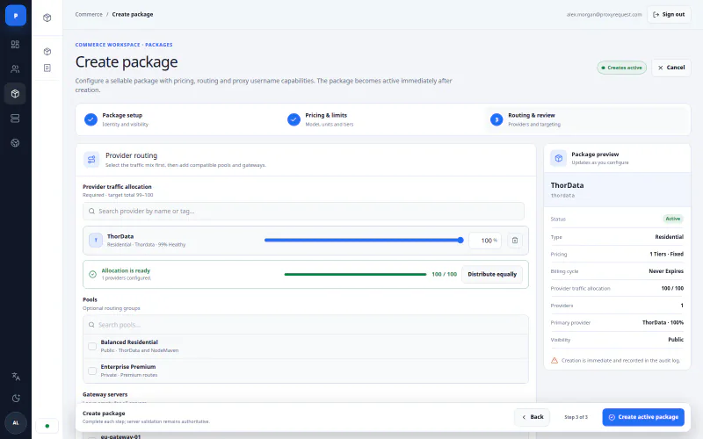
Task: Click the Package preview cube icon
Action: coord(558,158)
